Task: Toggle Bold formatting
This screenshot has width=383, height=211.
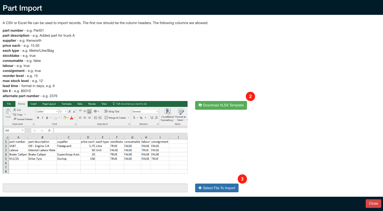Action: point(38,118)
